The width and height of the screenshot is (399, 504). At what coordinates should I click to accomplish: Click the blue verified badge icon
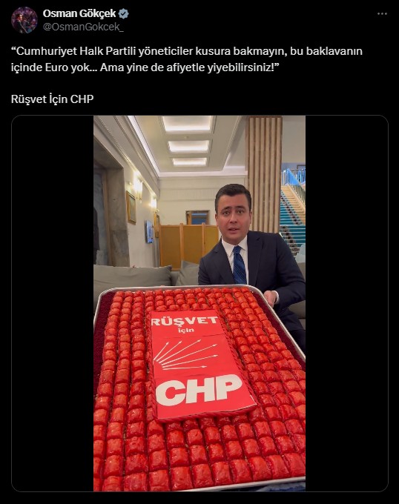(x=124, y=13)
